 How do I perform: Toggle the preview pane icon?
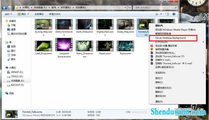167,14
